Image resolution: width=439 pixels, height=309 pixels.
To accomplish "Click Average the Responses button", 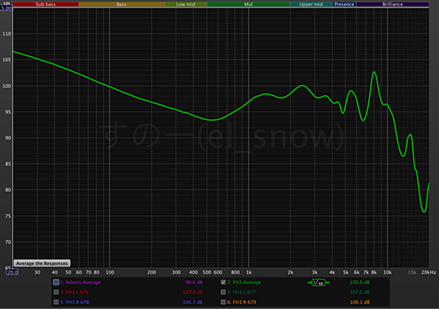I will tap(42, 263).
